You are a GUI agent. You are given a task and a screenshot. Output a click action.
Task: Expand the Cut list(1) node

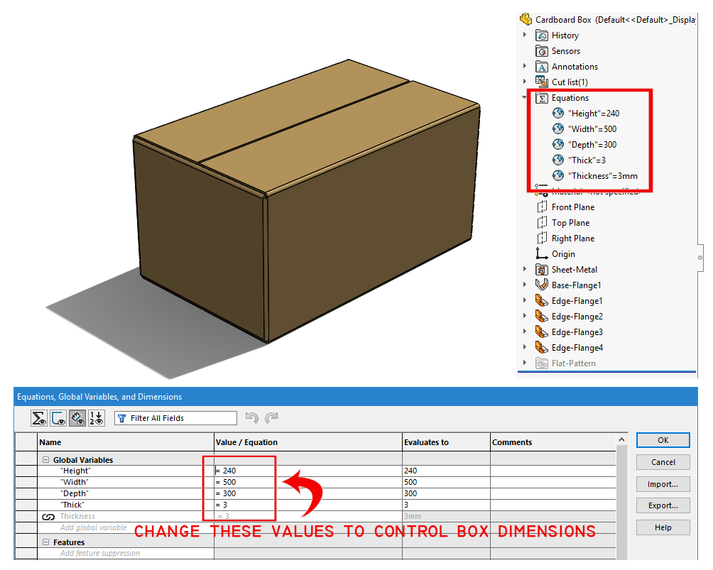tap(525, 82)
